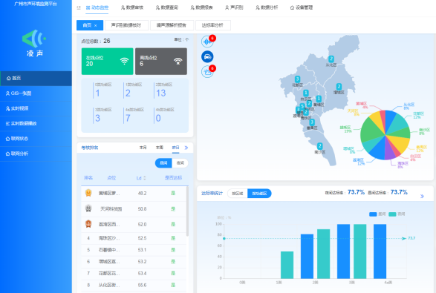The width and height of the screenshot is (436, 293).
Task: Expand compliance statistics panel with double-chevron
Action: coord(422,197)
